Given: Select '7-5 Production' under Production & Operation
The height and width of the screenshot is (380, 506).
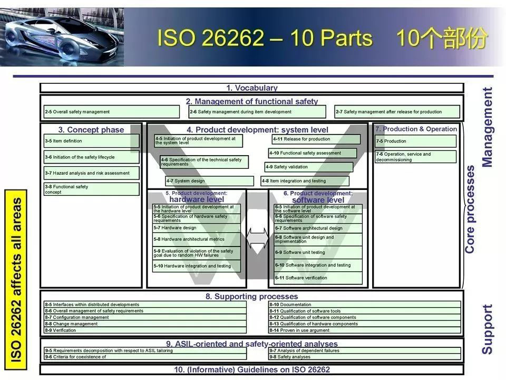Looking at the screenshot, I should click(416, 141).
